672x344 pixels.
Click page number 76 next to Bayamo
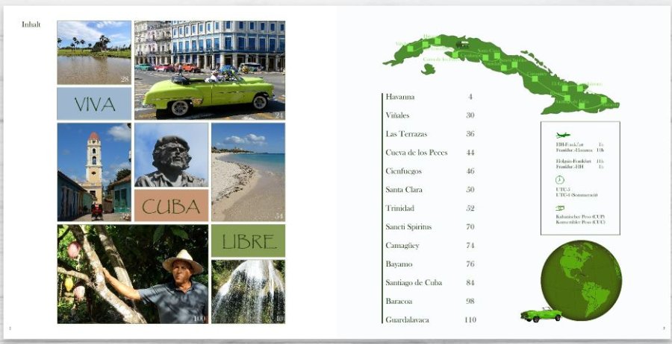[470, 264]
